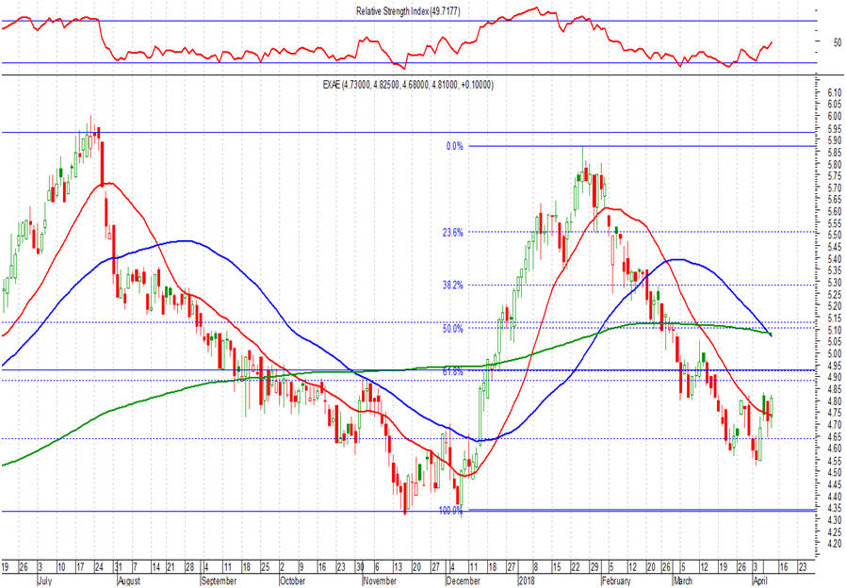
Task: Select the 6.00 price axis value
Action: pos(834,116)
